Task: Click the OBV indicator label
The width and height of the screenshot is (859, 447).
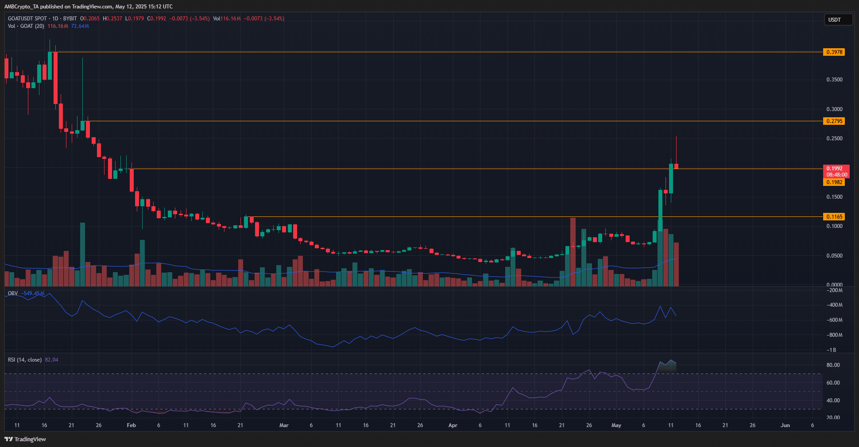Action: point(13,293)
